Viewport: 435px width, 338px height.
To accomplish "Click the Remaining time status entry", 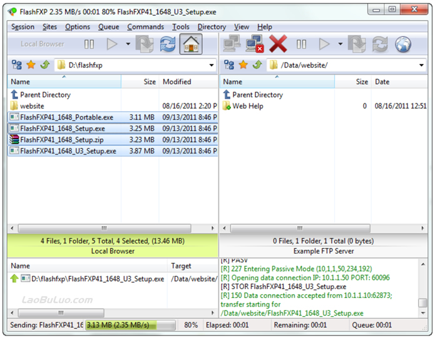I will 300,325.
